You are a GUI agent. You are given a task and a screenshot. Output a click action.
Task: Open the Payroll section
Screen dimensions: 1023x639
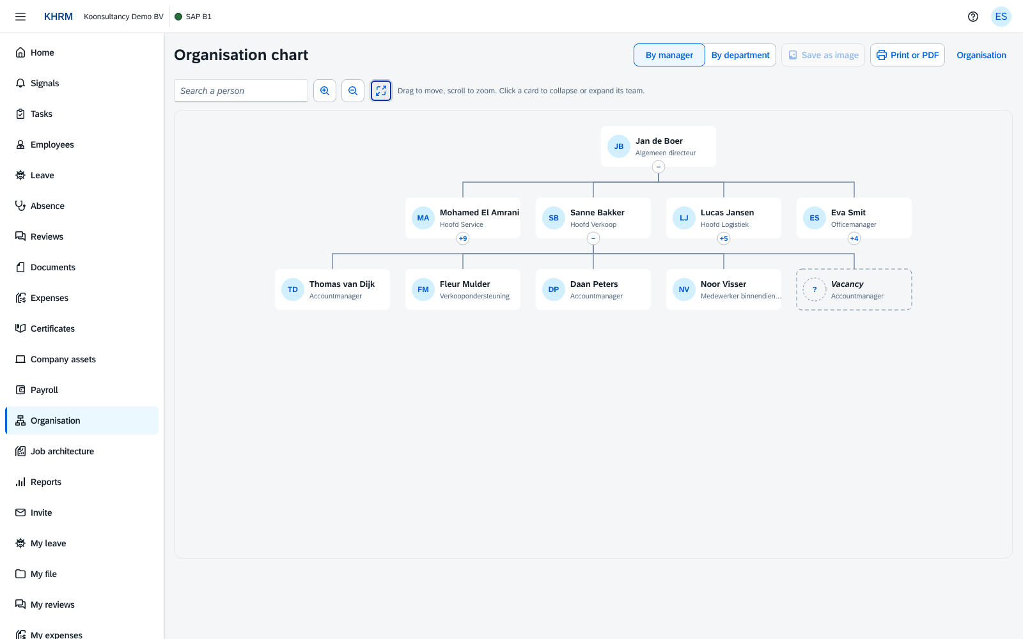point(82,390)
